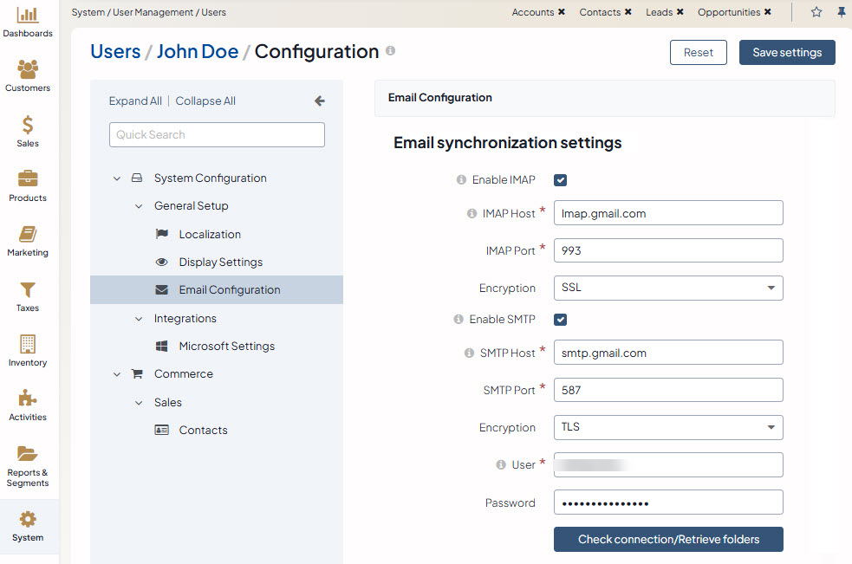This screenshot has width=852, height=564.
Task: Click the Quick Search input field
Action: pyautogui.click(x=217, y=135)
